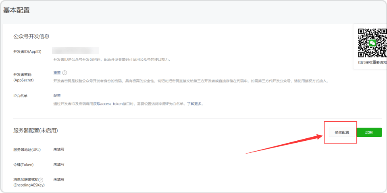This screenshot has width=387, height=193.
Task: Open the 了解更多 link
Action: point(195,104)
